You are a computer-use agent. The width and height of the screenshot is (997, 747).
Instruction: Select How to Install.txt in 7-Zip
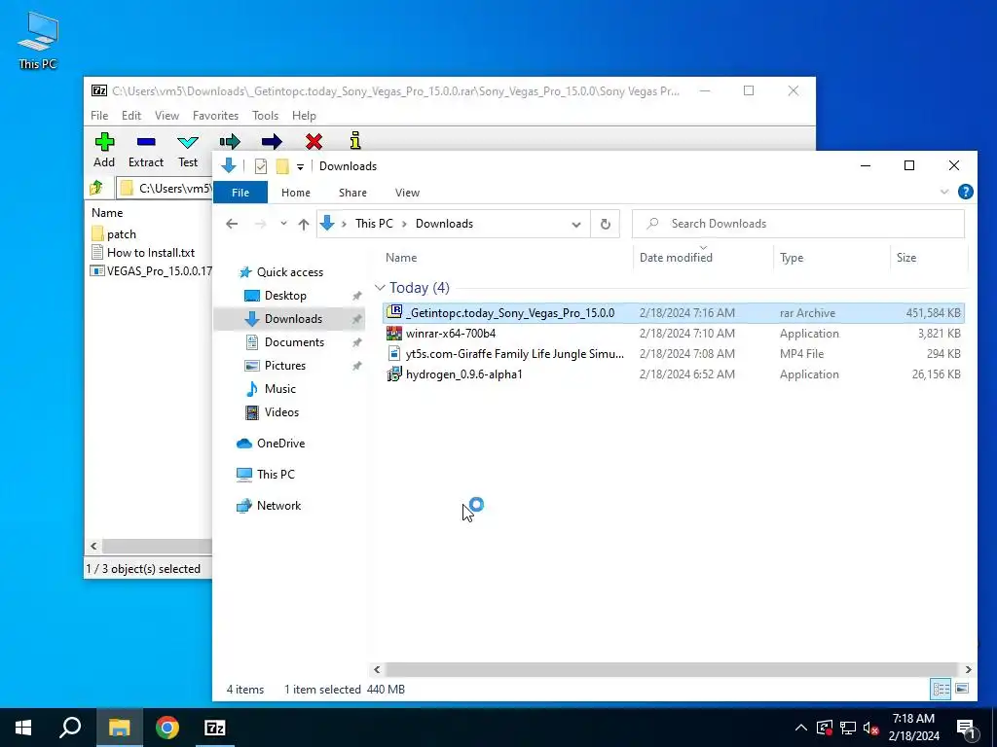click(144, 252)
